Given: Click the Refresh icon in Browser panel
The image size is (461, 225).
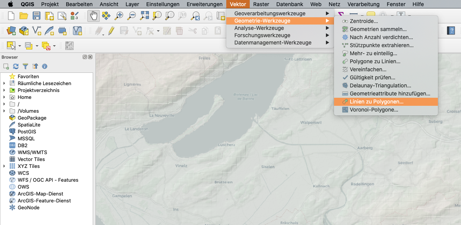Looking at the screenshot, I should pyautogui.click(x=16, y=66).
